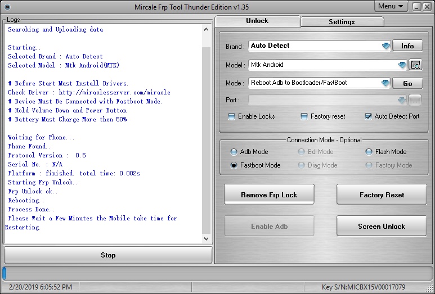This screenshot has height=294, width=435.
Task: Open the Menu dropdown in title bar
Action: click(391, 6)
